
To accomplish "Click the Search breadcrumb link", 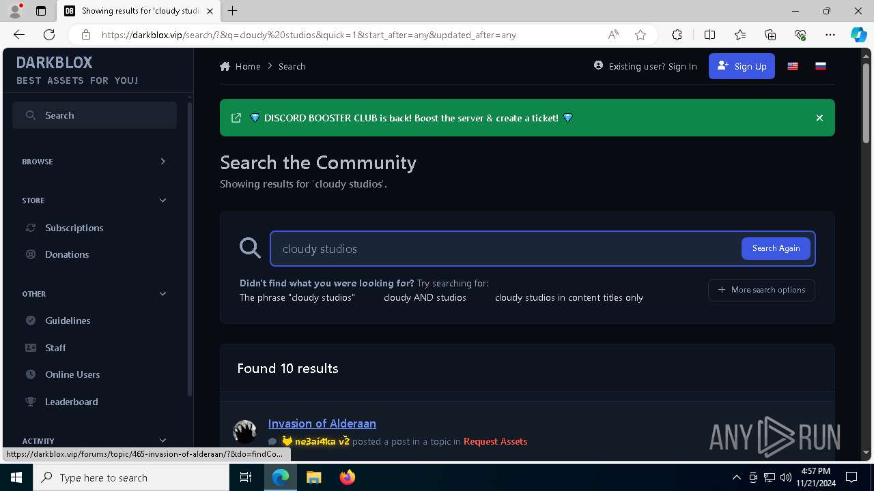I will click(x=292, y=66).
